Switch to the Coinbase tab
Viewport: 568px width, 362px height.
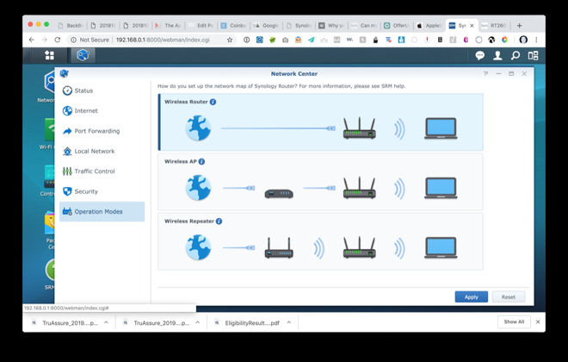pos(233,25)
